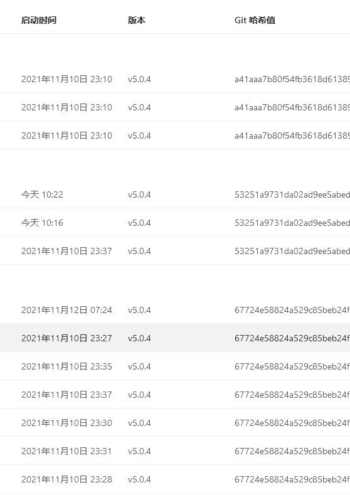Click the 67724e58 hash in the 23:37 row
Screen dimensions: 350x495
pyautogui.click(x=292, y=395)
